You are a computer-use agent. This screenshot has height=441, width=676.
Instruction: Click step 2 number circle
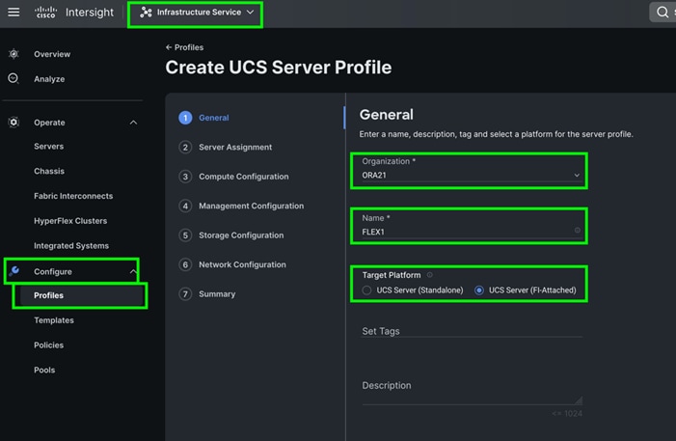tap(185, 147)
